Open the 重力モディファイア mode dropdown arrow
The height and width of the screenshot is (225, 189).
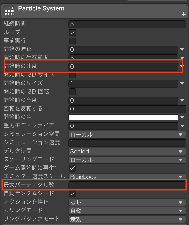pyautogui.click(x=182, y=126)
